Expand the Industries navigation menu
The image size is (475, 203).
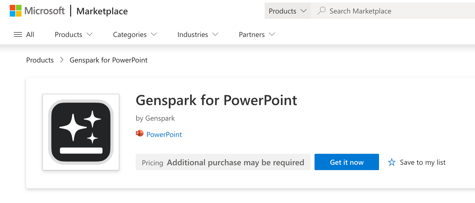pos(198,34)
